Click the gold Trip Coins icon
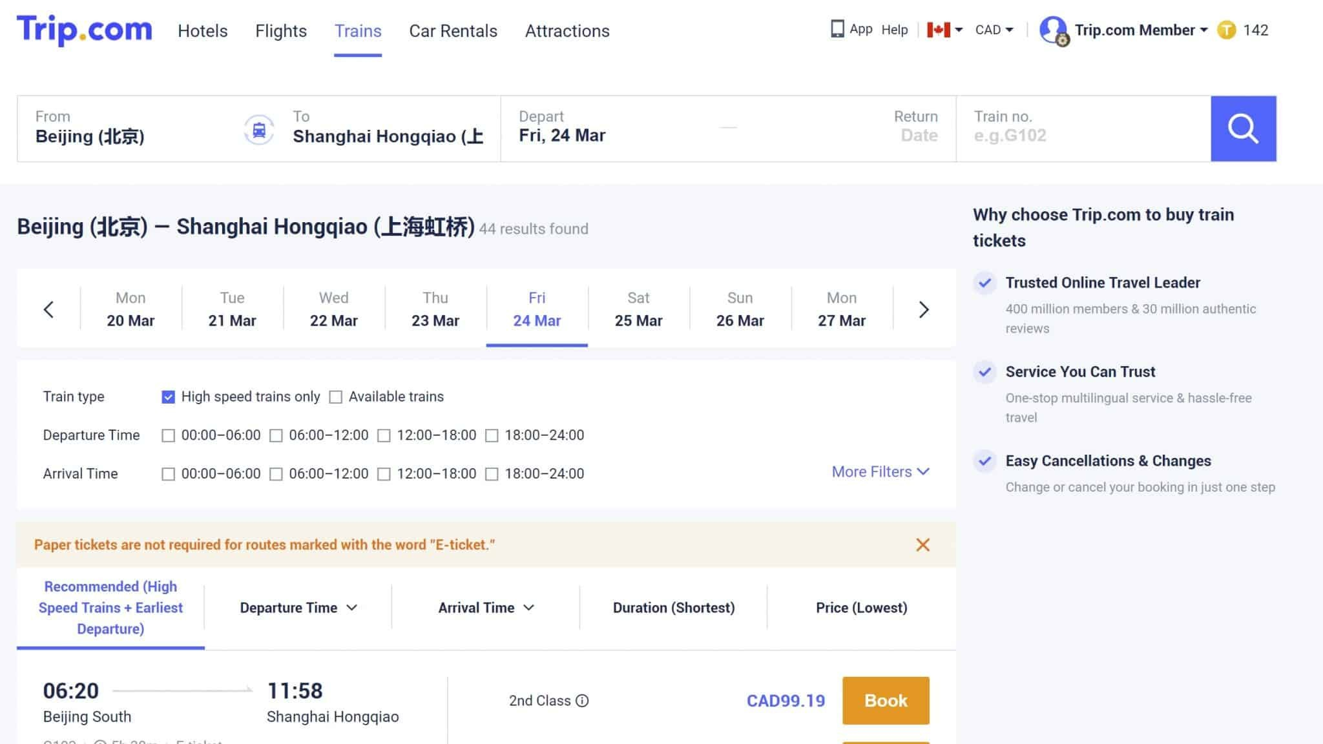This screenshot has width=1323, height=744. coord(1226,30)
